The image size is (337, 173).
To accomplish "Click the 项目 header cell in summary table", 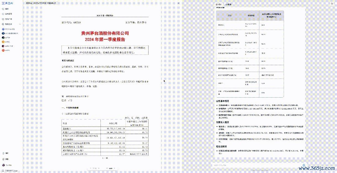I will click(230, 16).
